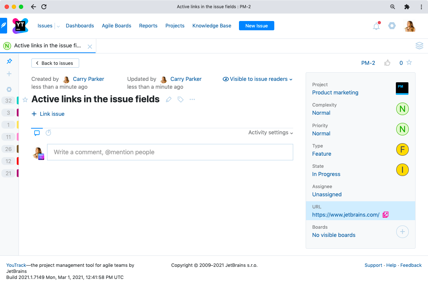This screenshot has height=285, width=428.
Task: Click the Product marketing PM project logo
Action: (402, 88)
